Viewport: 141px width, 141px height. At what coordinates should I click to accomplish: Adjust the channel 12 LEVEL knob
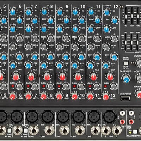pos(106,97)
